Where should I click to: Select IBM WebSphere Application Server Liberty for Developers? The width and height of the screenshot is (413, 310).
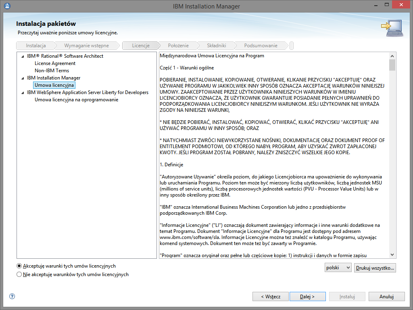click(x=88, y=92)
